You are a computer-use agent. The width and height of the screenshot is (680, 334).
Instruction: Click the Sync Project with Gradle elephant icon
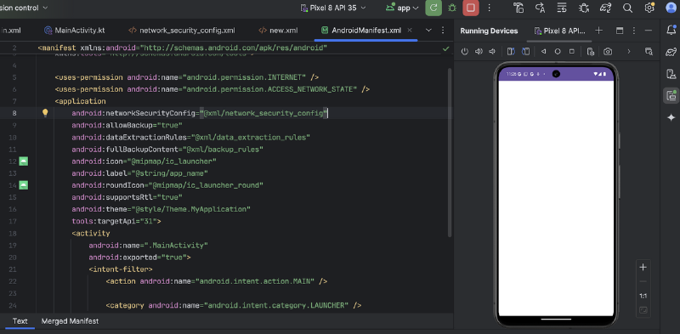[x=605, y=8]
